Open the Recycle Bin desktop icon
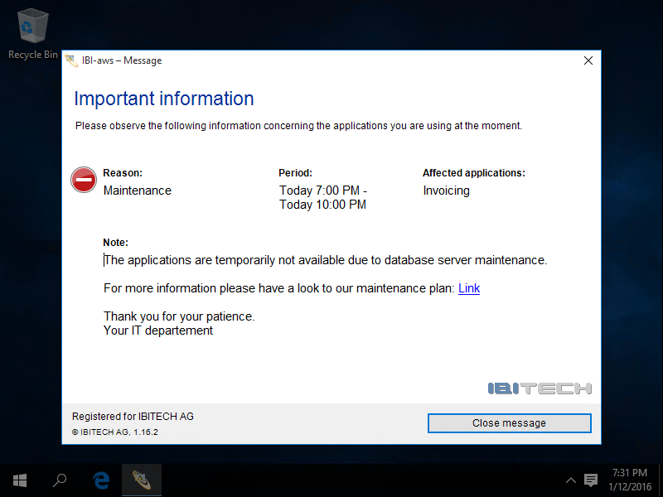Viewport: 663px width, 497px height. pyautogui.click(x=32, y=33)
